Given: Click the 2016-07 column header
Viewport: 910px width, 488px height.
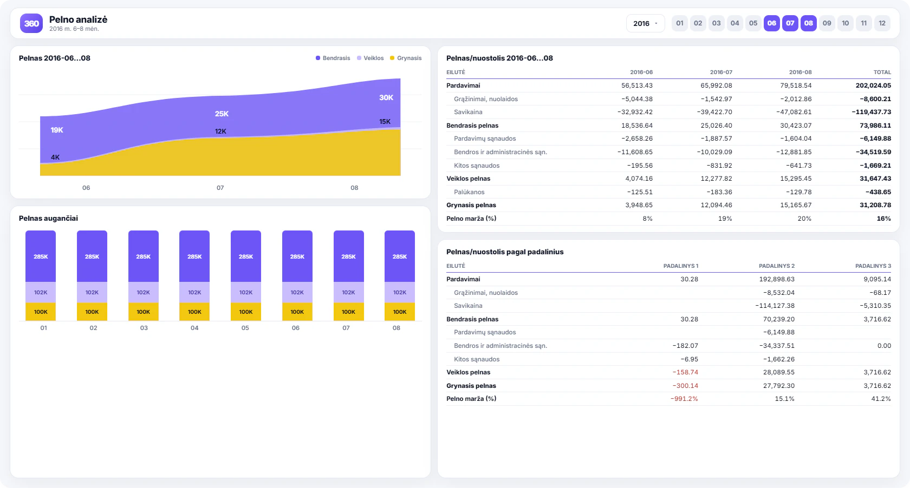Looking at the screenshot, I should pos(721,72).
